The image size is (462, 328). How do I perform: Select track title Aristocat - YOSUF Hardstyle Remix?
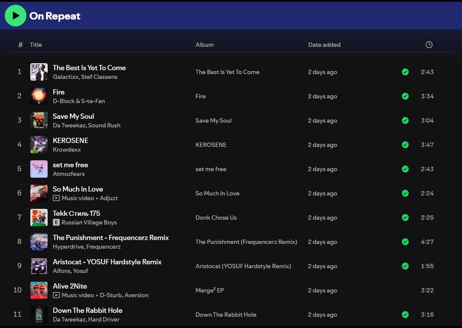107,262
